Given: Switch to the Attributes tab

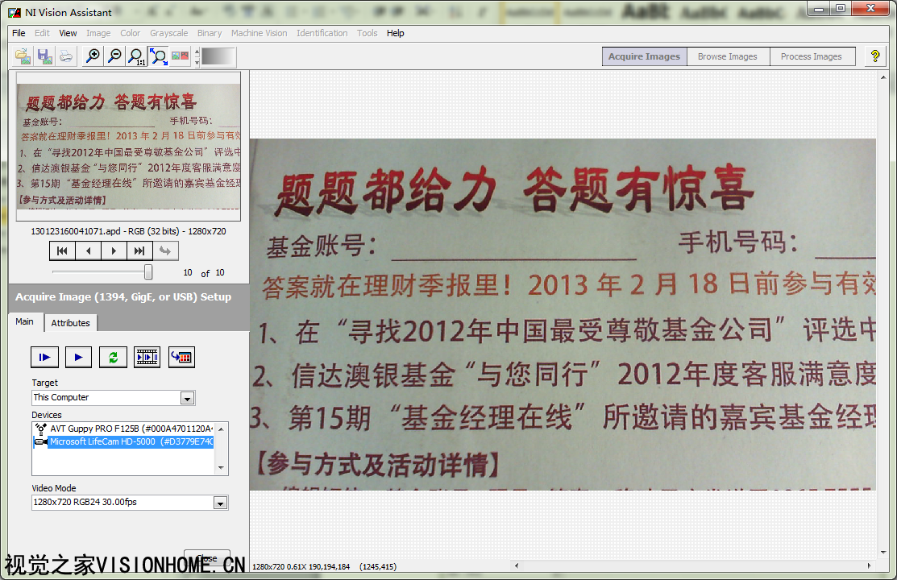Looking at the screenshot, I should pyautogui.click(x=70, y=323).
